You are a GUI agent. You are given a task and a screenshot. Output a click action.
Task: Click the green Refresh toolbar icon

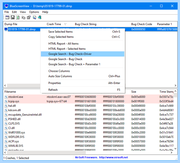(x=18, y=17)
